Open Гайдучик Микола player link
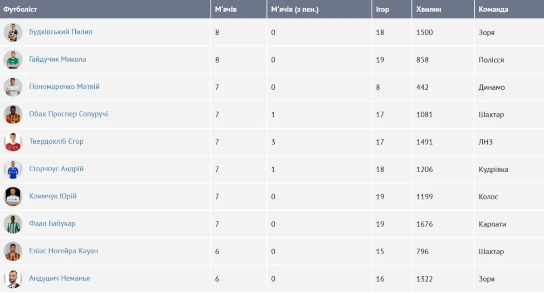This screenshot has height=294, width=544. click(58, 59)
